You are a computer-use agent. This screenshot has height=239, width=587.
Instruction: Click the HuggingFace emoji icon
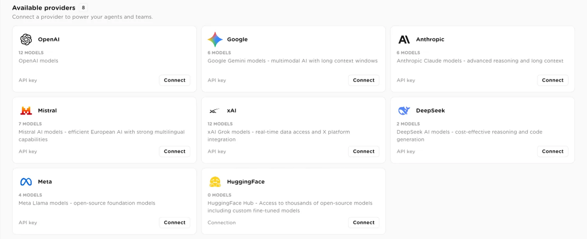click(215, 182)
